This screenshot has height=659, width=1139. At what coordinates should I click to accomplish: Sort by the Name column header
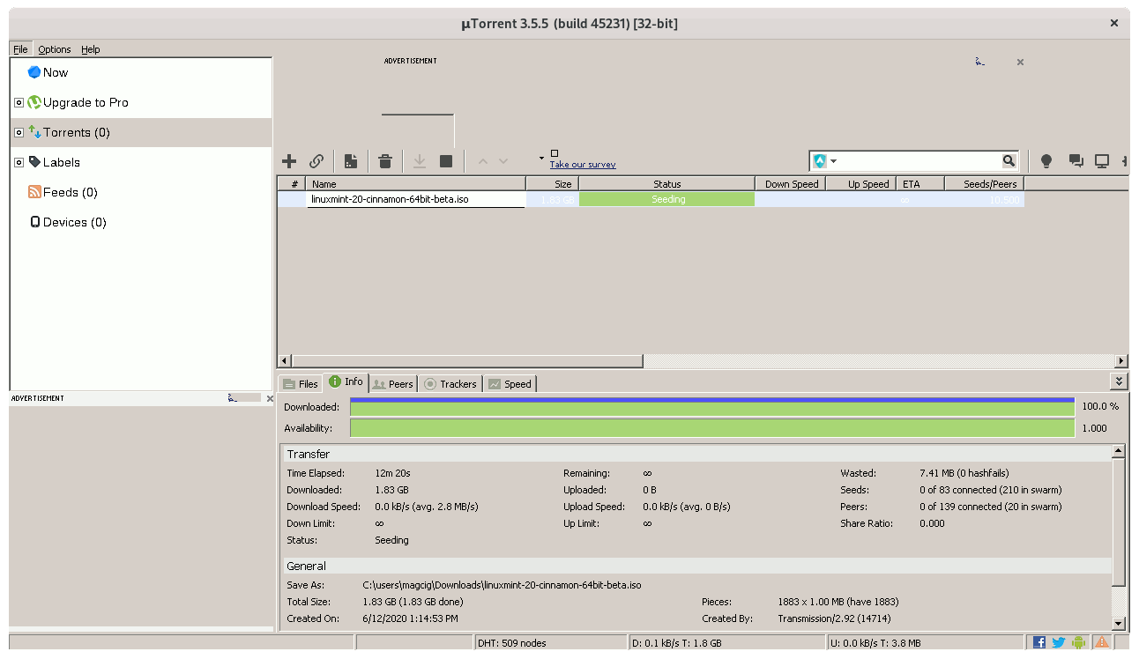click(416, 184)
